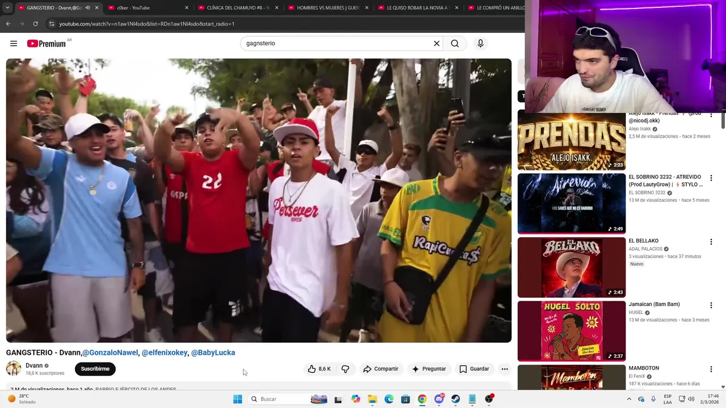Image resolution: width=726 pixels, height=408 pixels.
Task: Open site information icon in address bar
Action: coord(51,24)
